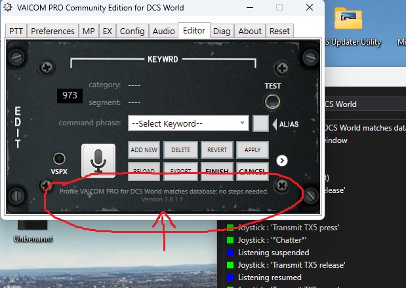Image resolution: width=406 pixels, height=288 pixels.
Task: Click the APPLY button
Action: tap(253, 150)
